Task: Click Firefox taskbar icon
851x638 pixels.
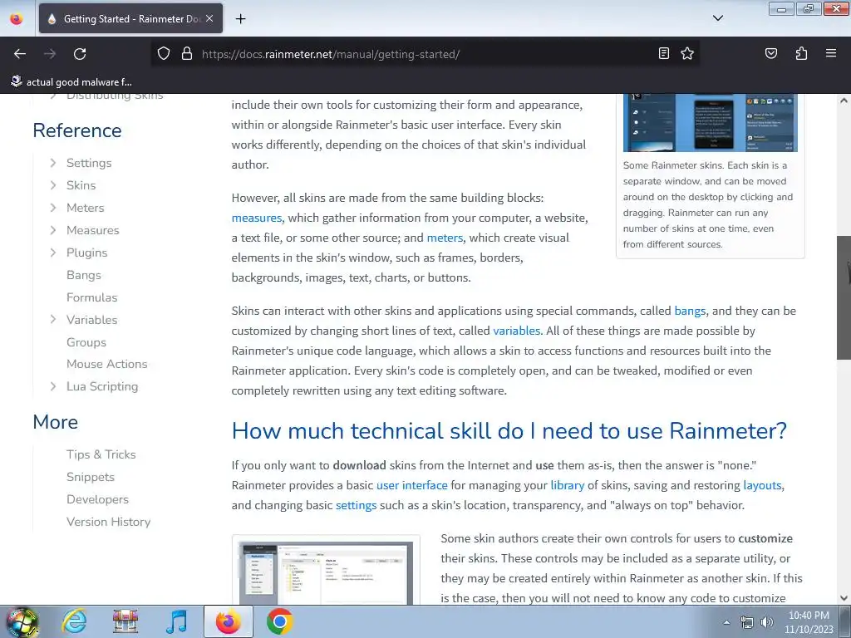Action: [x=228, y=621]
